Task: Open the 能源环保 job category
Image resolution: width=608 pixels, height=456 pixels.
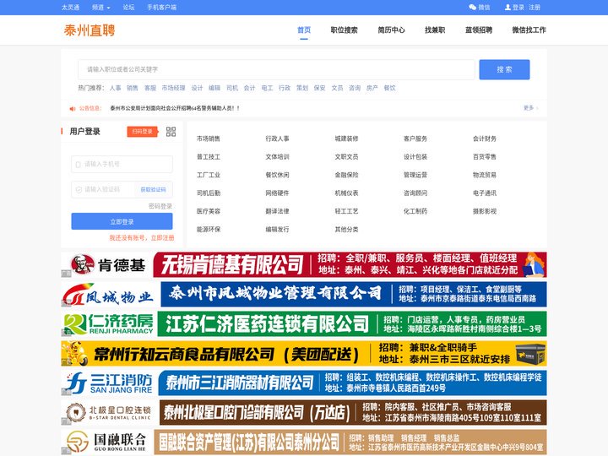Action: coord(209,229)
